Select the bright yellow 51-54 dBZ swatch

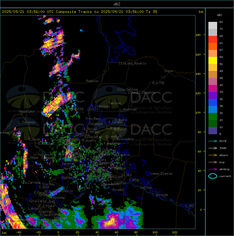tap(213, 61)
